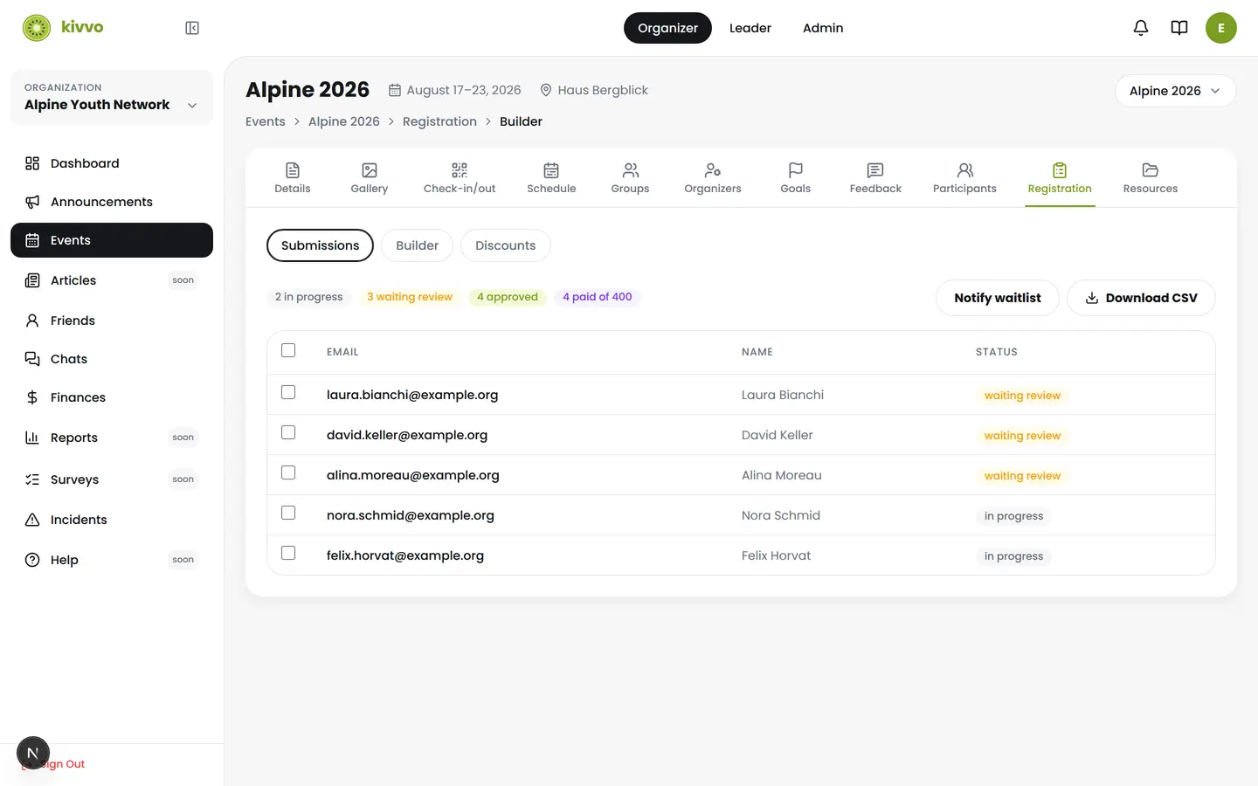Image resolution: width=1258 pixels, height=786 pixels.
Task: Select the Submissions sub-tab
Action: pos(320,245)
